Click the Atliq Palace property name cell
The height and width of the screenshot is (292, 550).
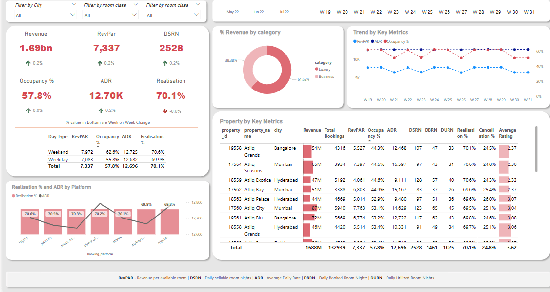(257, 199)
